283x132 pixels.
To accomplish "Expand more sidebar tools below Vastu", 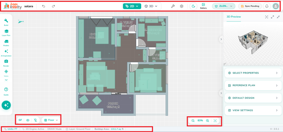I will click(x=6, y=80).
